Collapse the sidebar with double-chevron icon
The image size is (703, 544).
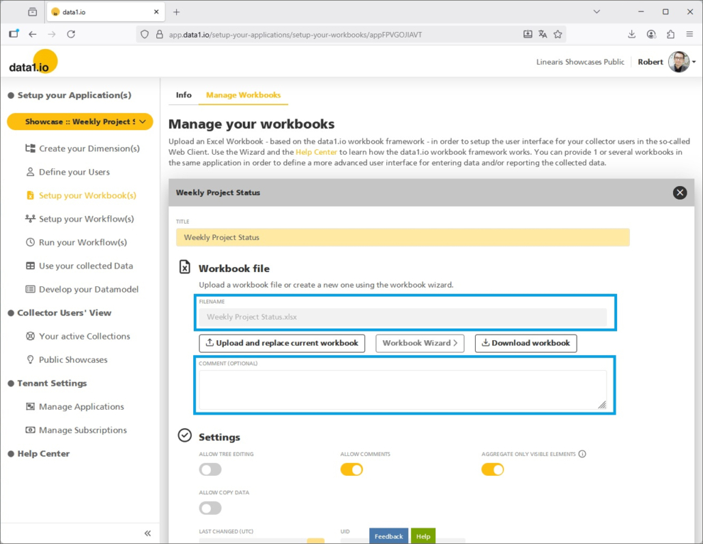tap(147, 533)
